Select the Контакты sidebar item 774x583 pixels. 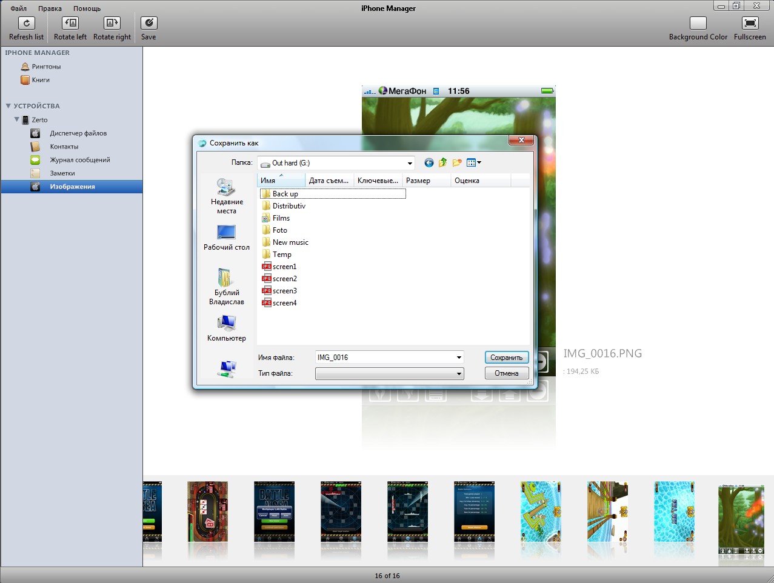click(x=64, y=147)
